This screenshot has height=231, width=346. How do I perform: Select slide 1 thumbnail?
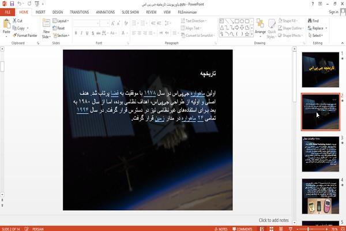[321, 70]
